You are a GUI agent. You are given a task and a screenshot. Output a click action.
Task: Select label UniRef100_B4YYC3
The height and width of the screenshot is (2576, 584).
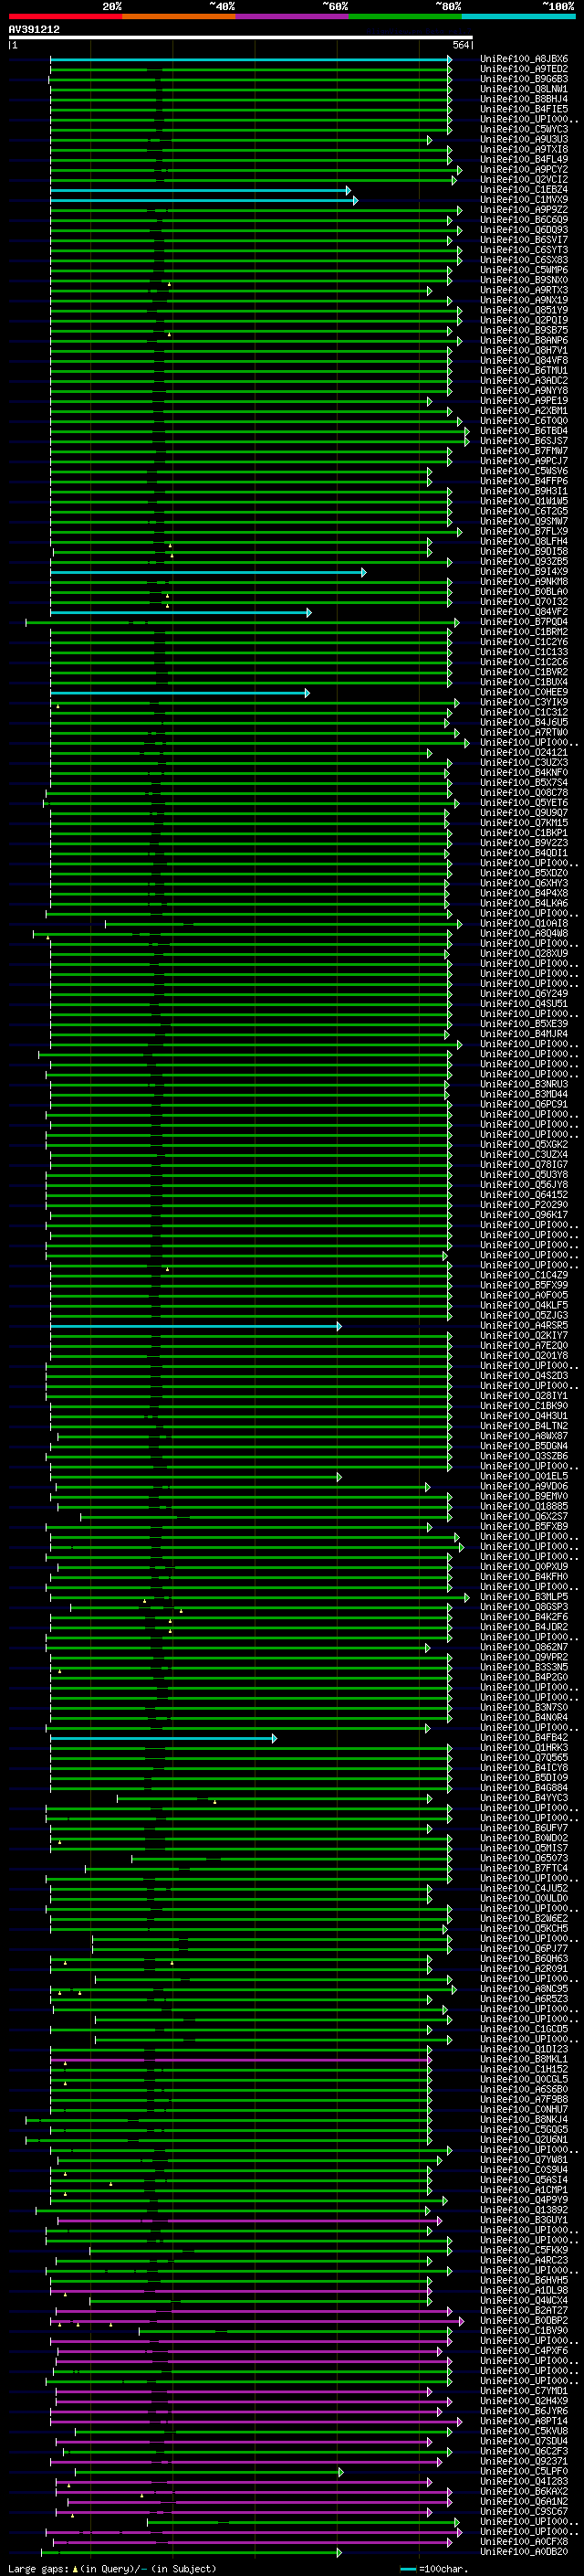click(x=524, y=1798)
